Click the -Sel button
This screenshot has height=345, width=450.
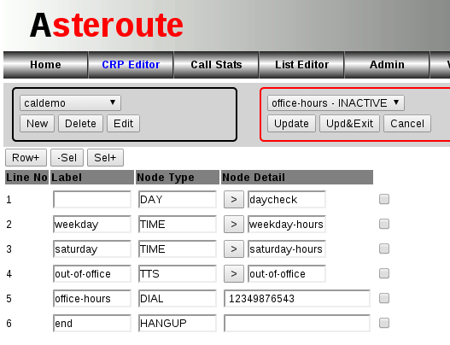point(67,157)
